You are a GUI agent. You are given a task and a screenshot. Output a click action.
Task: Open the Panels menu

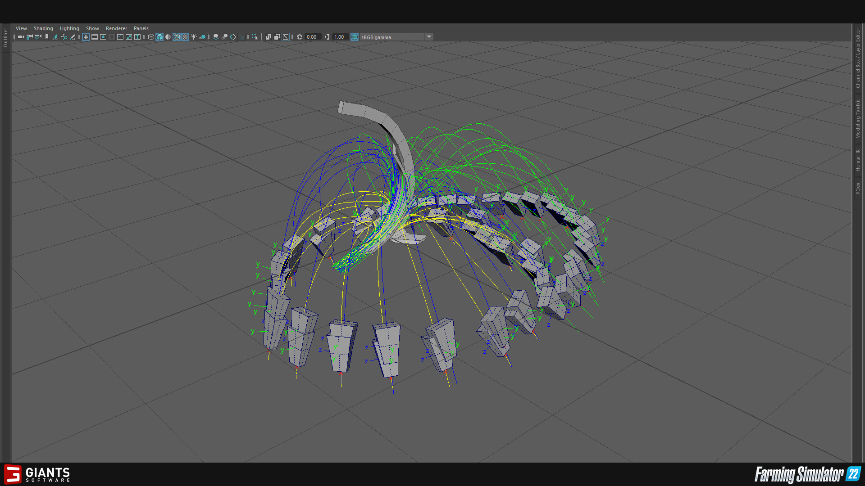[x=141, y=28]
